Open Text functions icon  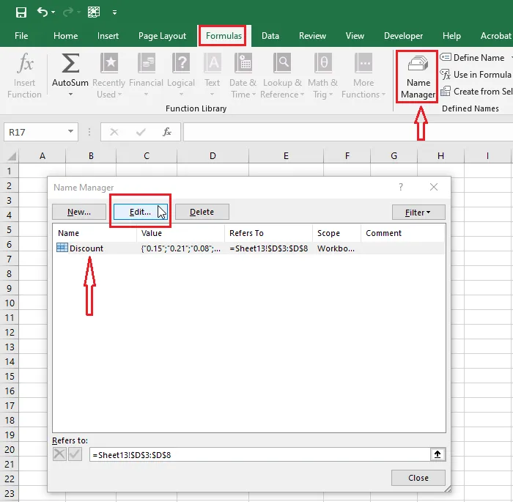tap(213, 63)
